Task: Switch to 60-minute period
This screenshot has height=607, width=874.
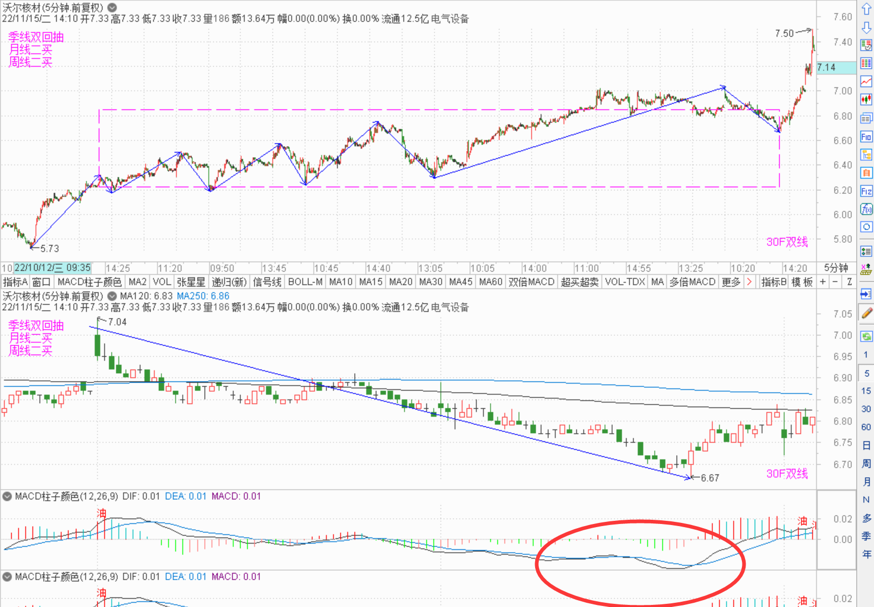Action: [866, 427]
